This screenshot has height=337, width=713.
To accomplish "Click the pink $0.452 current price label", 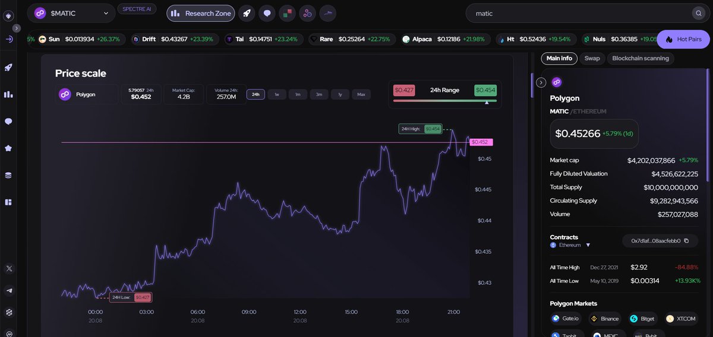I will point(481,142).
